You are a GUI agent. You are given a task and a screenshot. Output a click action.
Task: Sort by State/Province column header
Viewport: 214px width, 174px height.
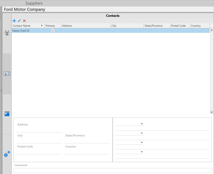click(157, 26)
